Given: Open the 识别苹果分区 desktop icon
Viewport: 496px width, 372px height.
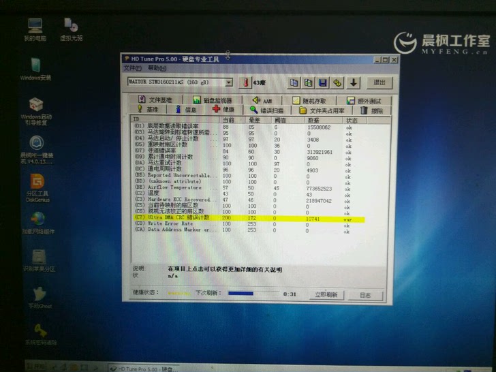Looking at the screenshot, I should [x=39, y=261].
